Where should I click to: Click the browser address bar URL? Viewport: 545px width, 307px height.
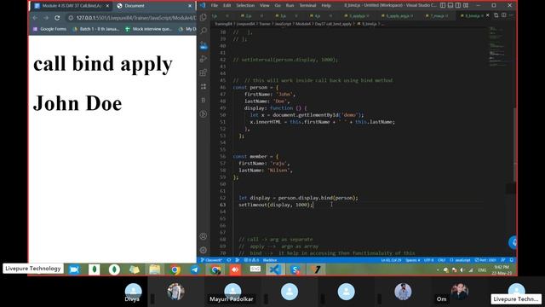tap(136, 18)
